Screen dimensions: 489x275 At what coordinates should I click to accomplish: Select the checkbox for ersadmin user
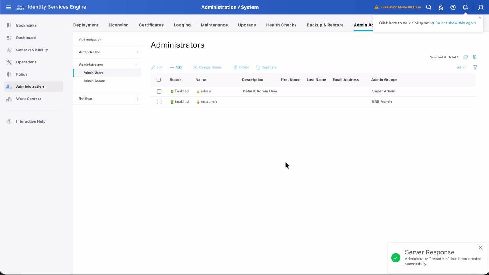point(159,102)
